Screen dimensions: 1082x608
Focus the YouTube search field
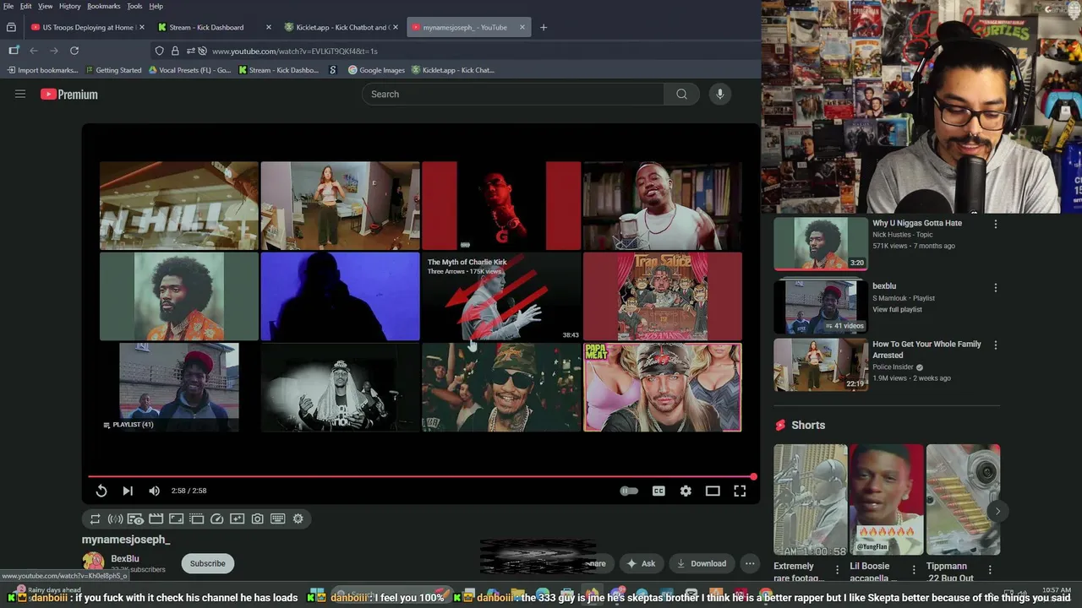click(513, 94)
